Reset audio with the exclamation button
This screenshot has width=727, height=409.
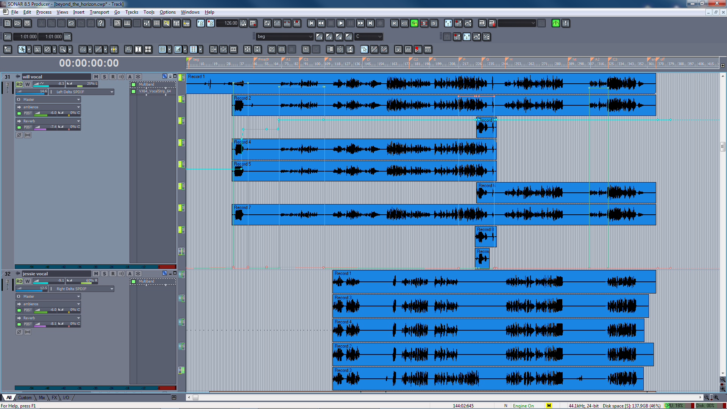pyautogui.click(x=566, y=23)
